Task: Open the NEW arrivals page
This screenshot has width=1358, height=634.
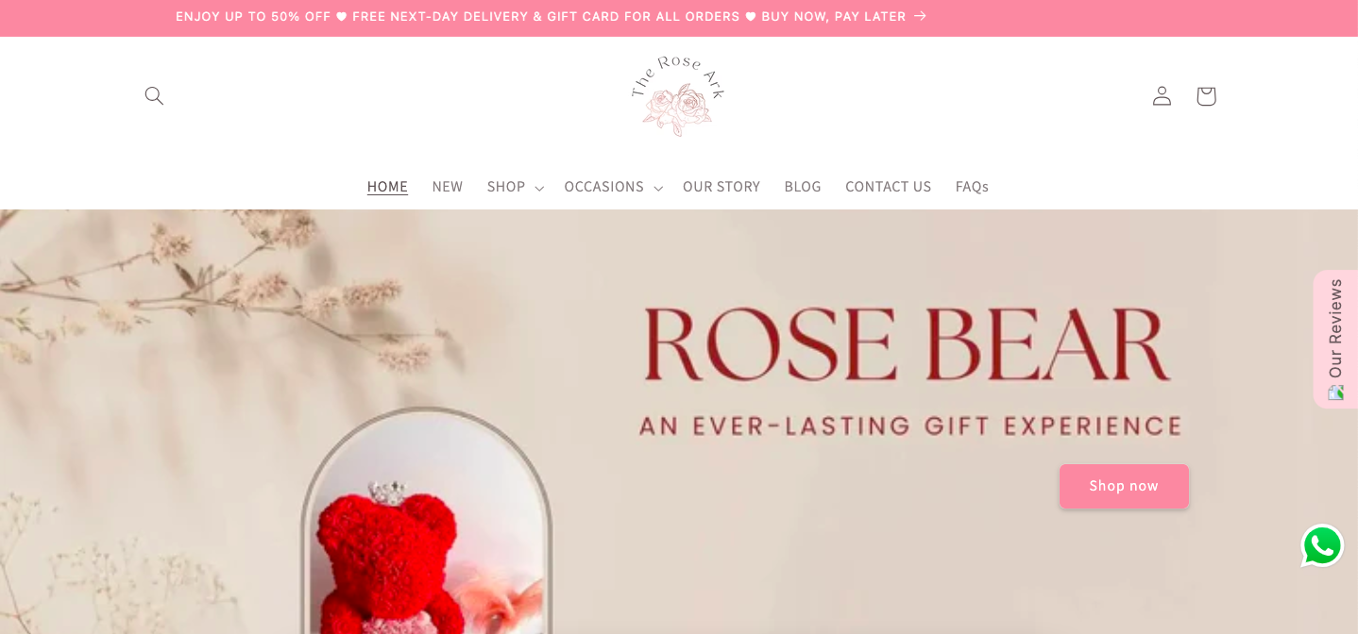Action: (448, 187)
